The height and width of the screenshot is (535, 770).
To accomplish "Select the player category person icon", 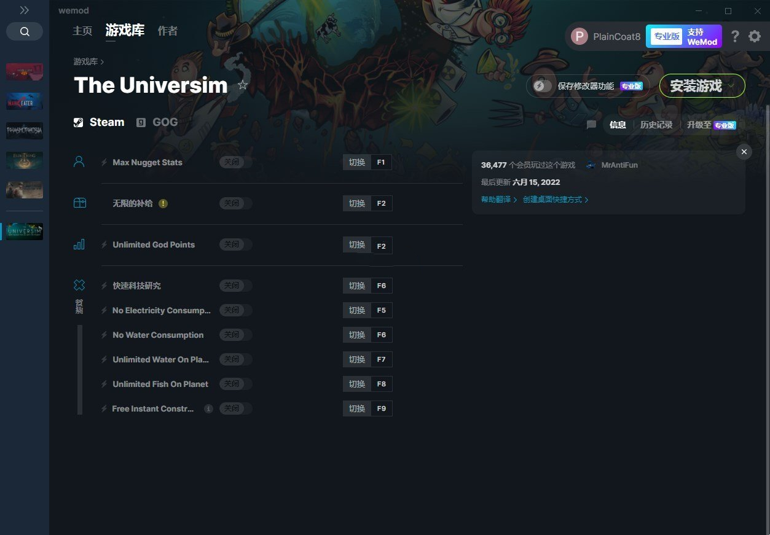I will coord(79,162).
